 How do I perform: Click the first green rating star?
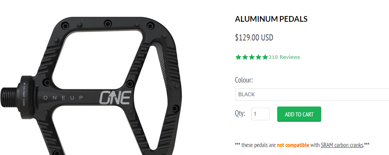[x=239, y=57]
